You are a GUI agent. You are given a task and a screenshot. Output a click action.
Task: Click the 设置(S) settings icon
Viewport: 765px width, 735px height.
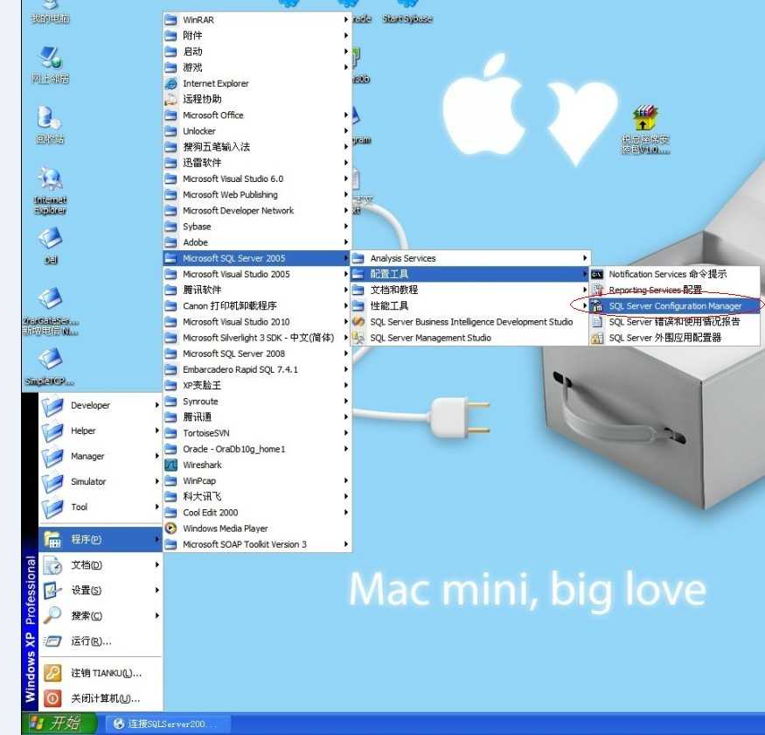52,591
